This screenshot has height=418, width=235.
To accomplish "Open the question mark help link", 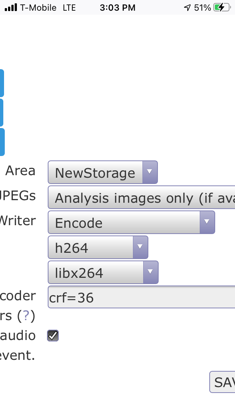I will point(26,316).
